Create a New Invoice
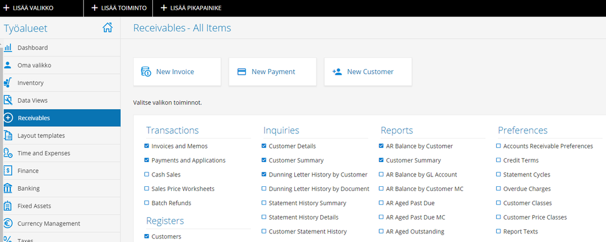This screenshot has height=242, width=606. click(177, 72)
